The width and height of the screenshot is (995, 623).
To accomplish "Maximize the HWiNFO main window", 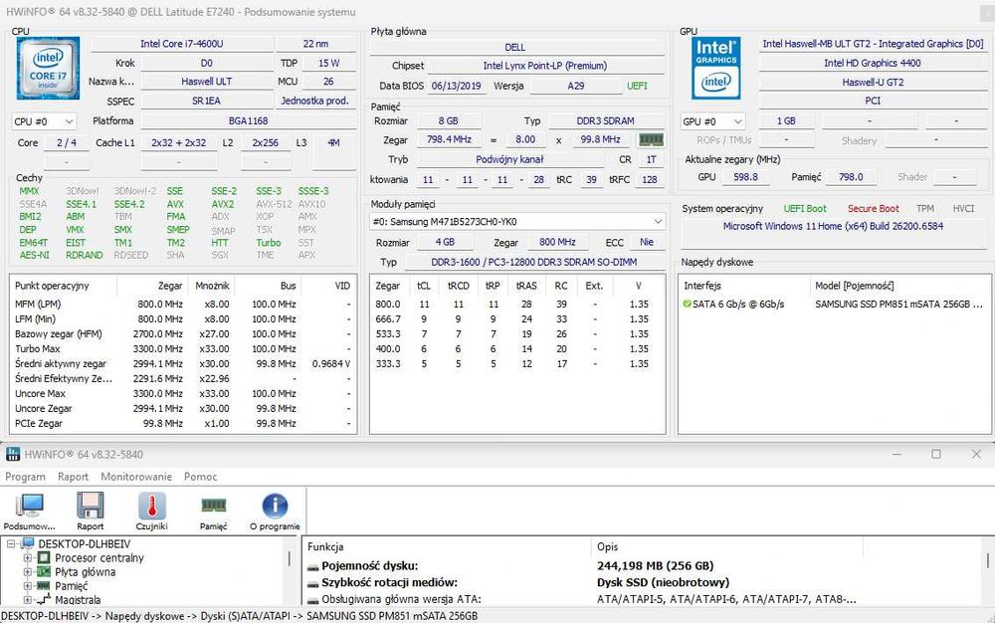I will 936,454.
